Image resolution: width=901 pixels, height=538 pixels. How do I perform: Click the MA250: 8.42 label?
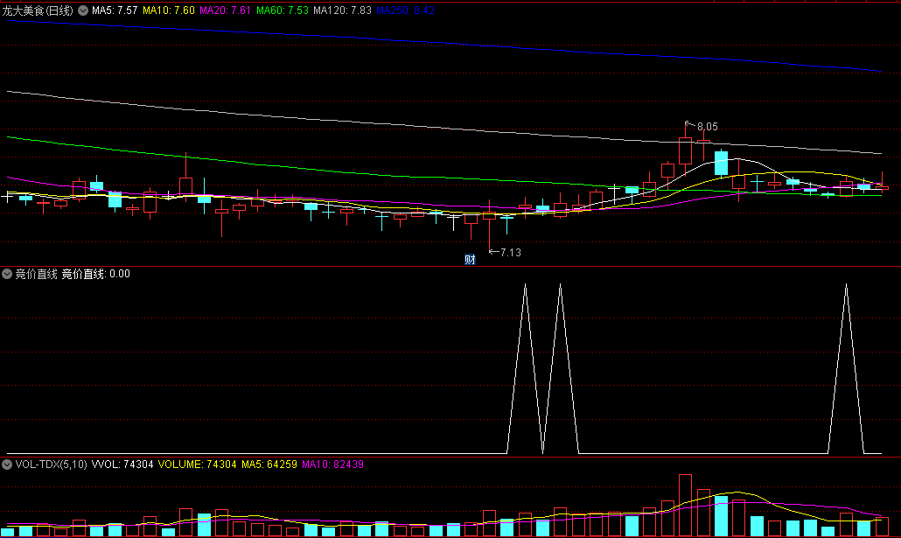405,10
